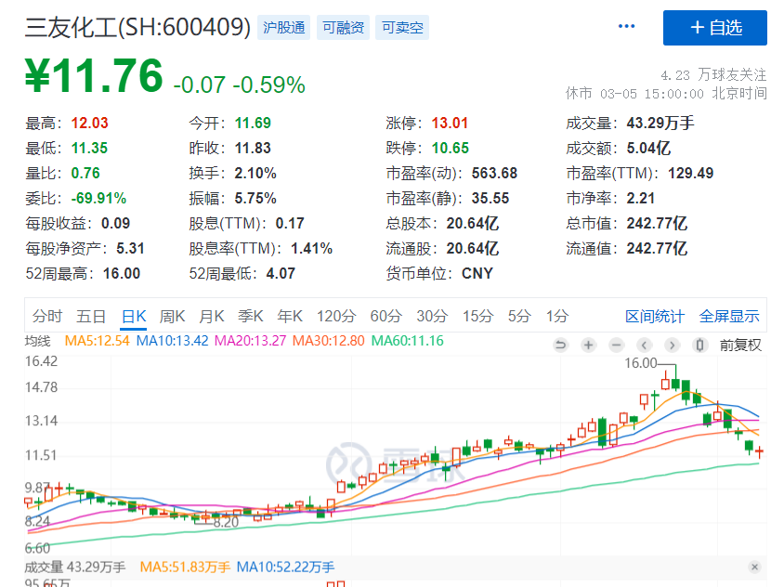Open 全屏显示 fullscreen chart view

[729, 316]
